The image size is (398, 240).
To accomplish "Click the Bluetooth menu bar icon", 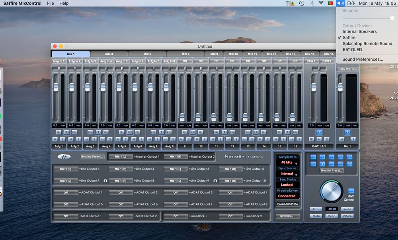I will coord(312,3).
